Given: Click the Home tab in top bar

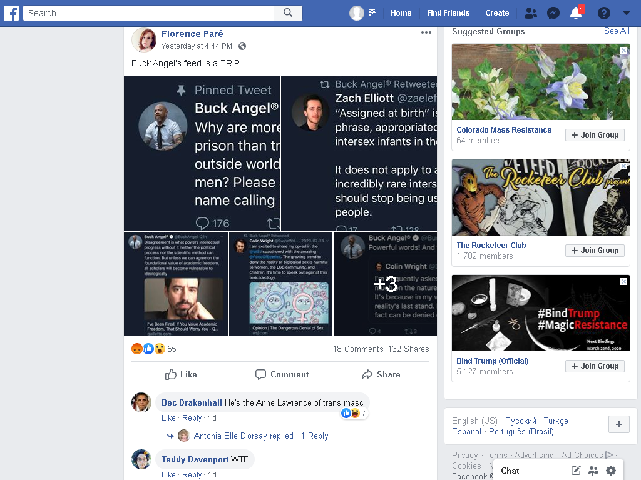Looking at the screenshot, I should click(x=401, y=13).
